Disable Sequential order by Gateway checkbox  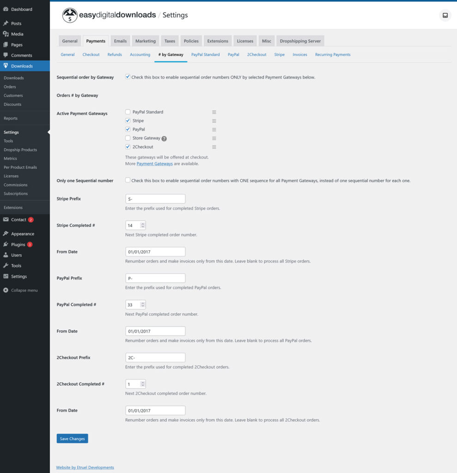pyautogui.click(x=128, y=77)
